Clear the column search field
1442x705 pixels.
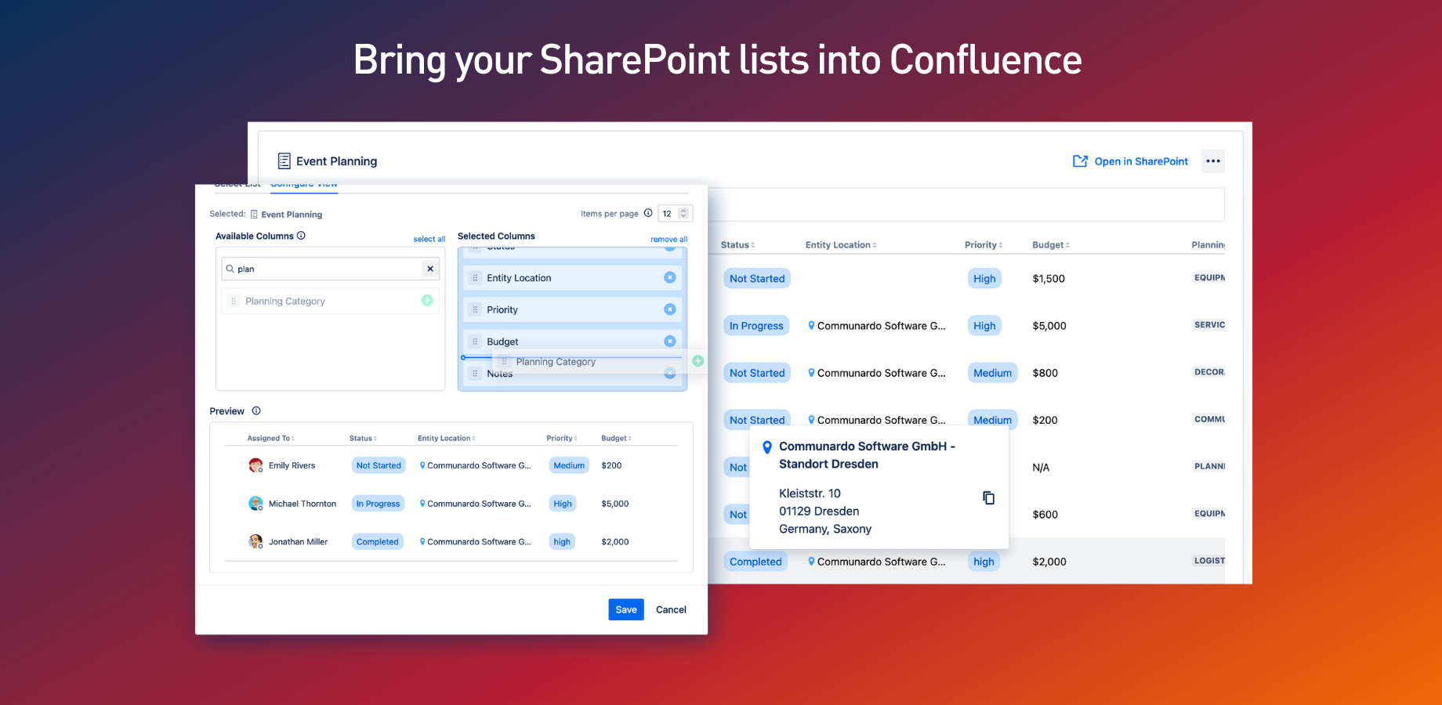pos(430,269)
